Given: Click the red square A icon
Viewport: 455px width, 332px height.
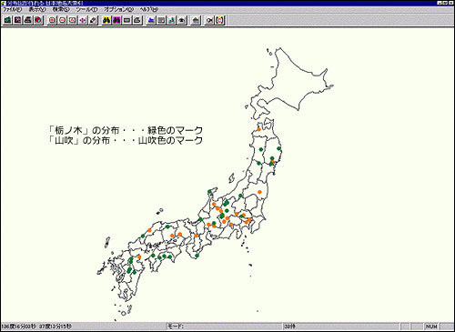Looking at the screenshot, I should pos(73,20).
